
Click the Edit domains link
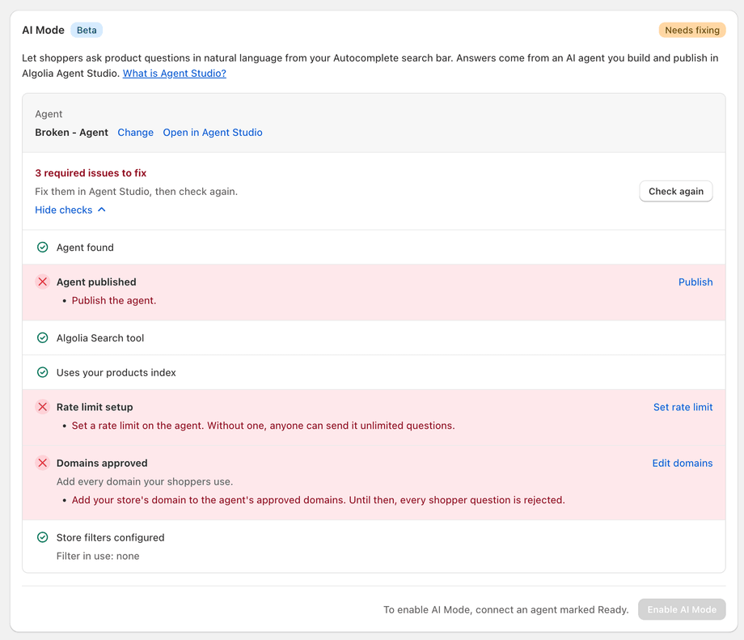pyautogui.click(x=683, y=463)
